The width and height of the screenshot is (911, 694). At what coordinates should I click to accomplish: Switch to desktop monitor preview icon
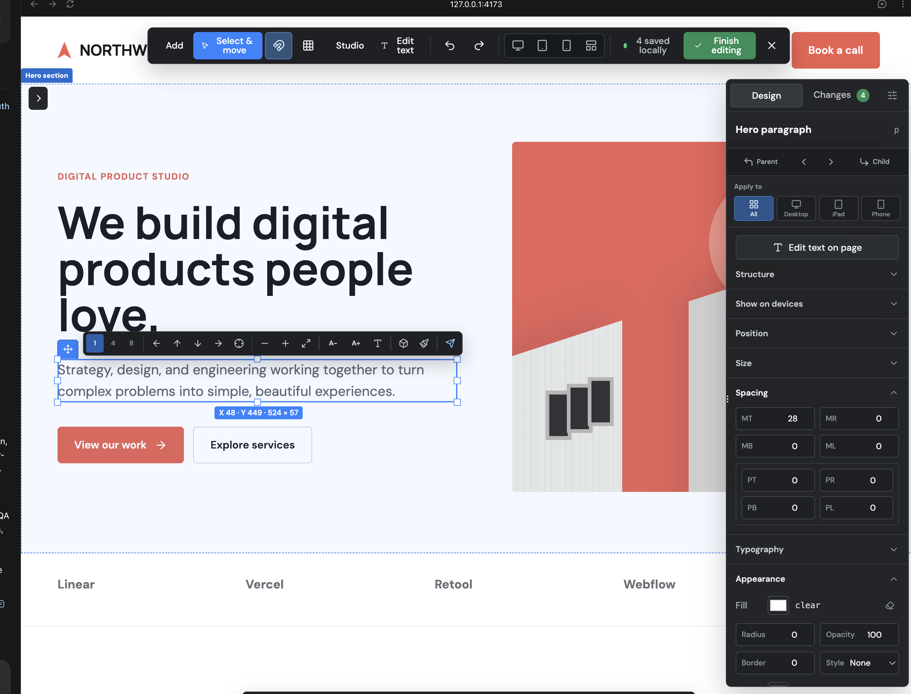(x=518, y=46)
